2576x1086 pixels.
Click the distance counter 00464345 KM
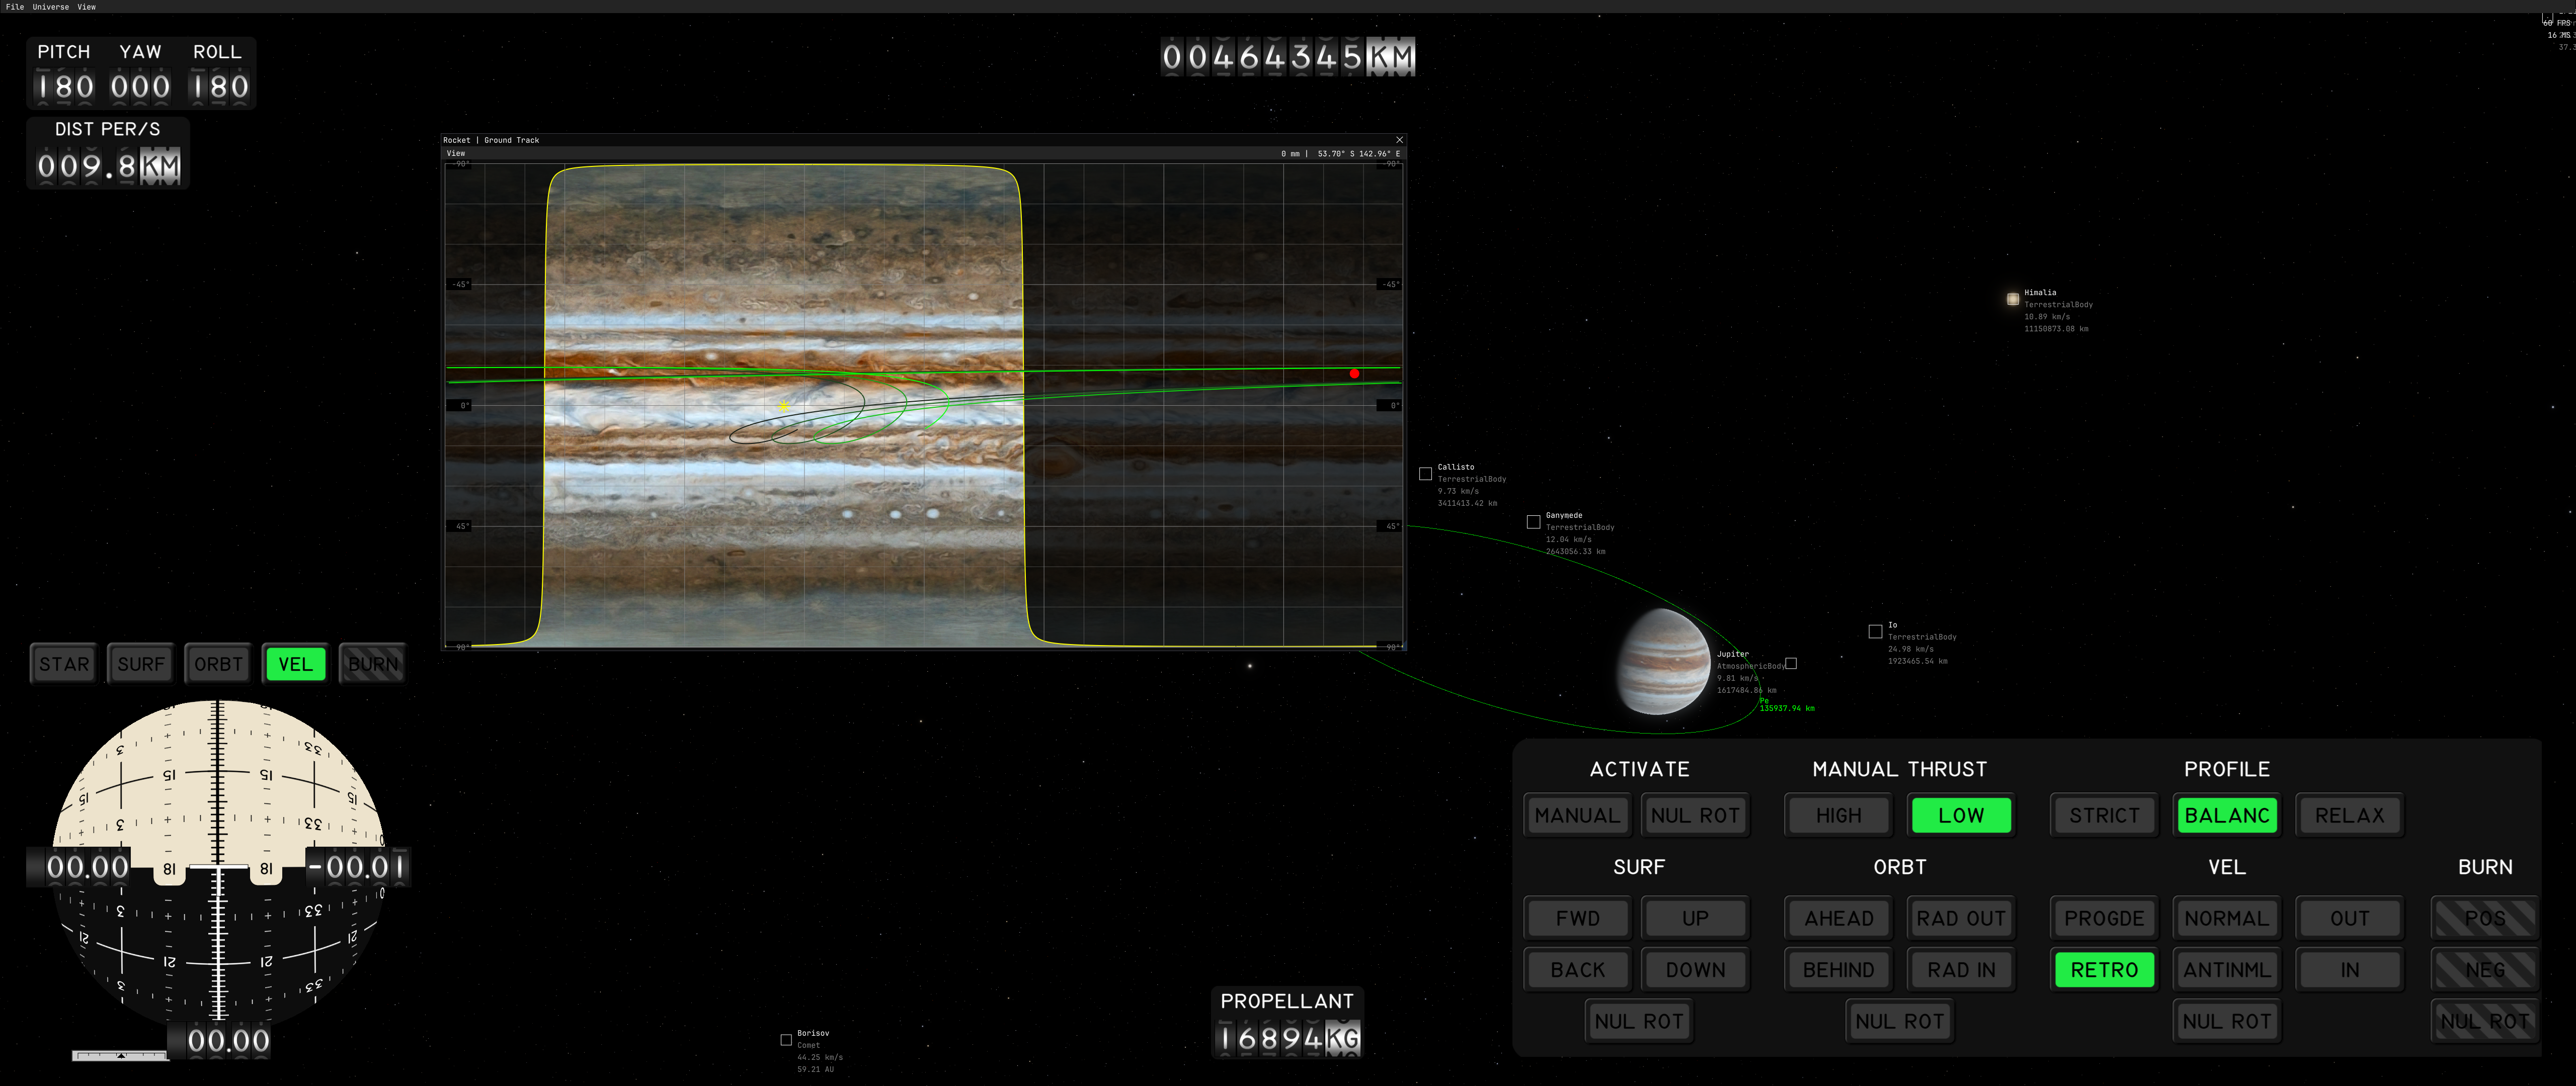pyautogui.click(x=1288, y=57)
